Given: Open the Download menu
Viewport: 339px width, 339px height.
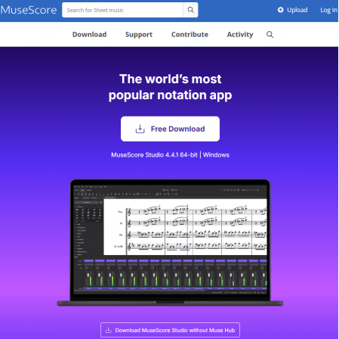Looking at the screenshot, I should click(89, 34).
